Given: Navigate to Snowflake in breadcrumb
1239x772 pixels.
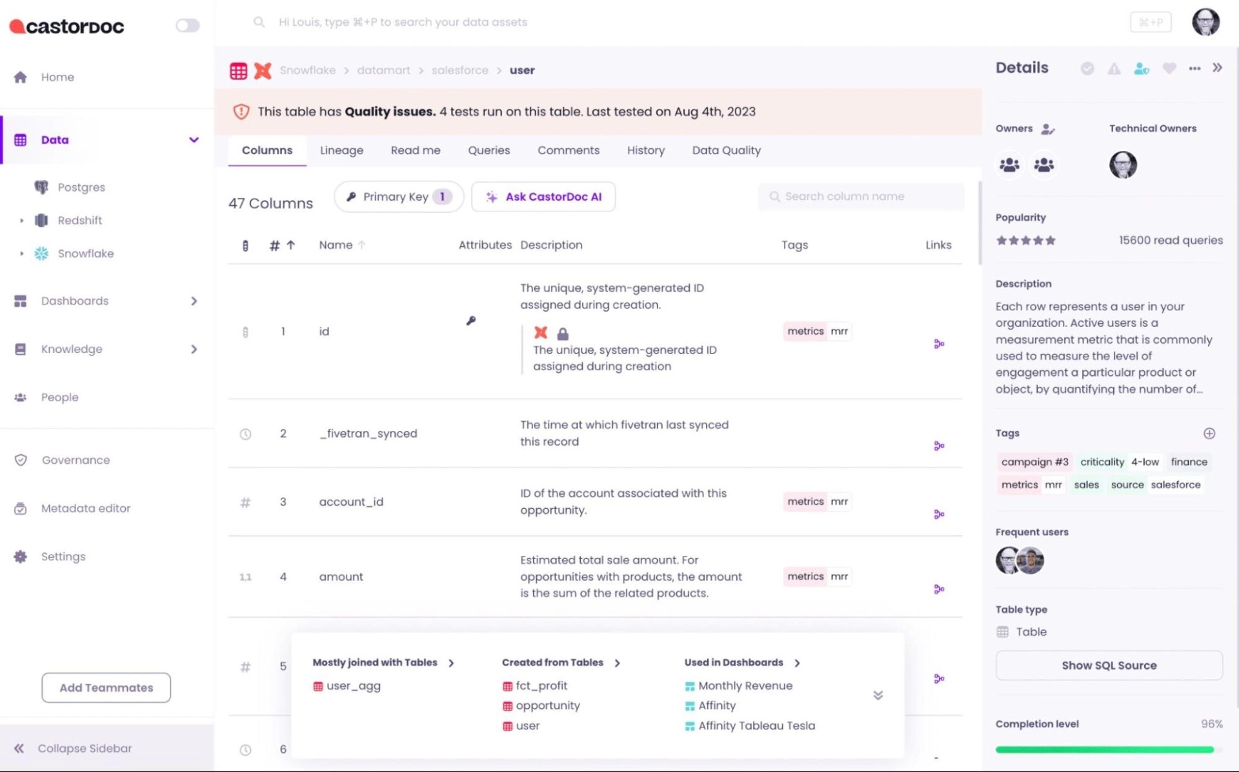Looking at the screenshot, I should click(x=308, y=70).
